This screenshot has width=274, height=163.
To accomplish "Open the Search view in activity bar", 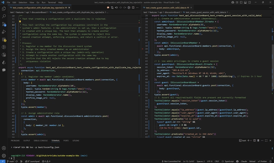I will [x=4, y=16].
